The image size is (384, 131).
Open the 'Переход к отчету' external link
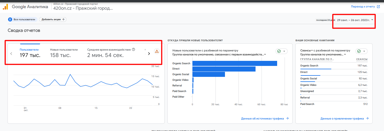tap(365, 6)
